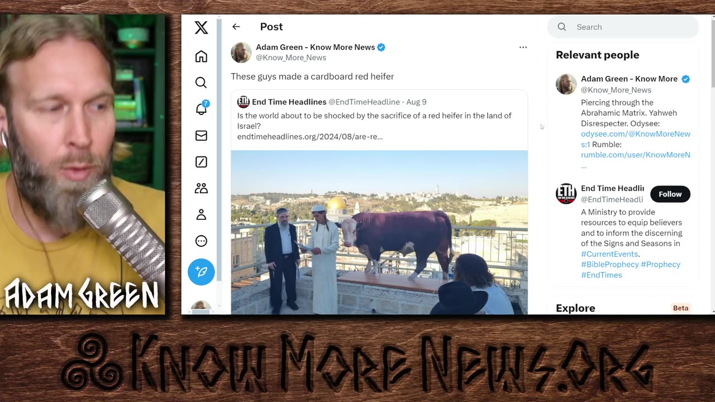
Task: Go to Home via house icon
Action: pos(201,56)
